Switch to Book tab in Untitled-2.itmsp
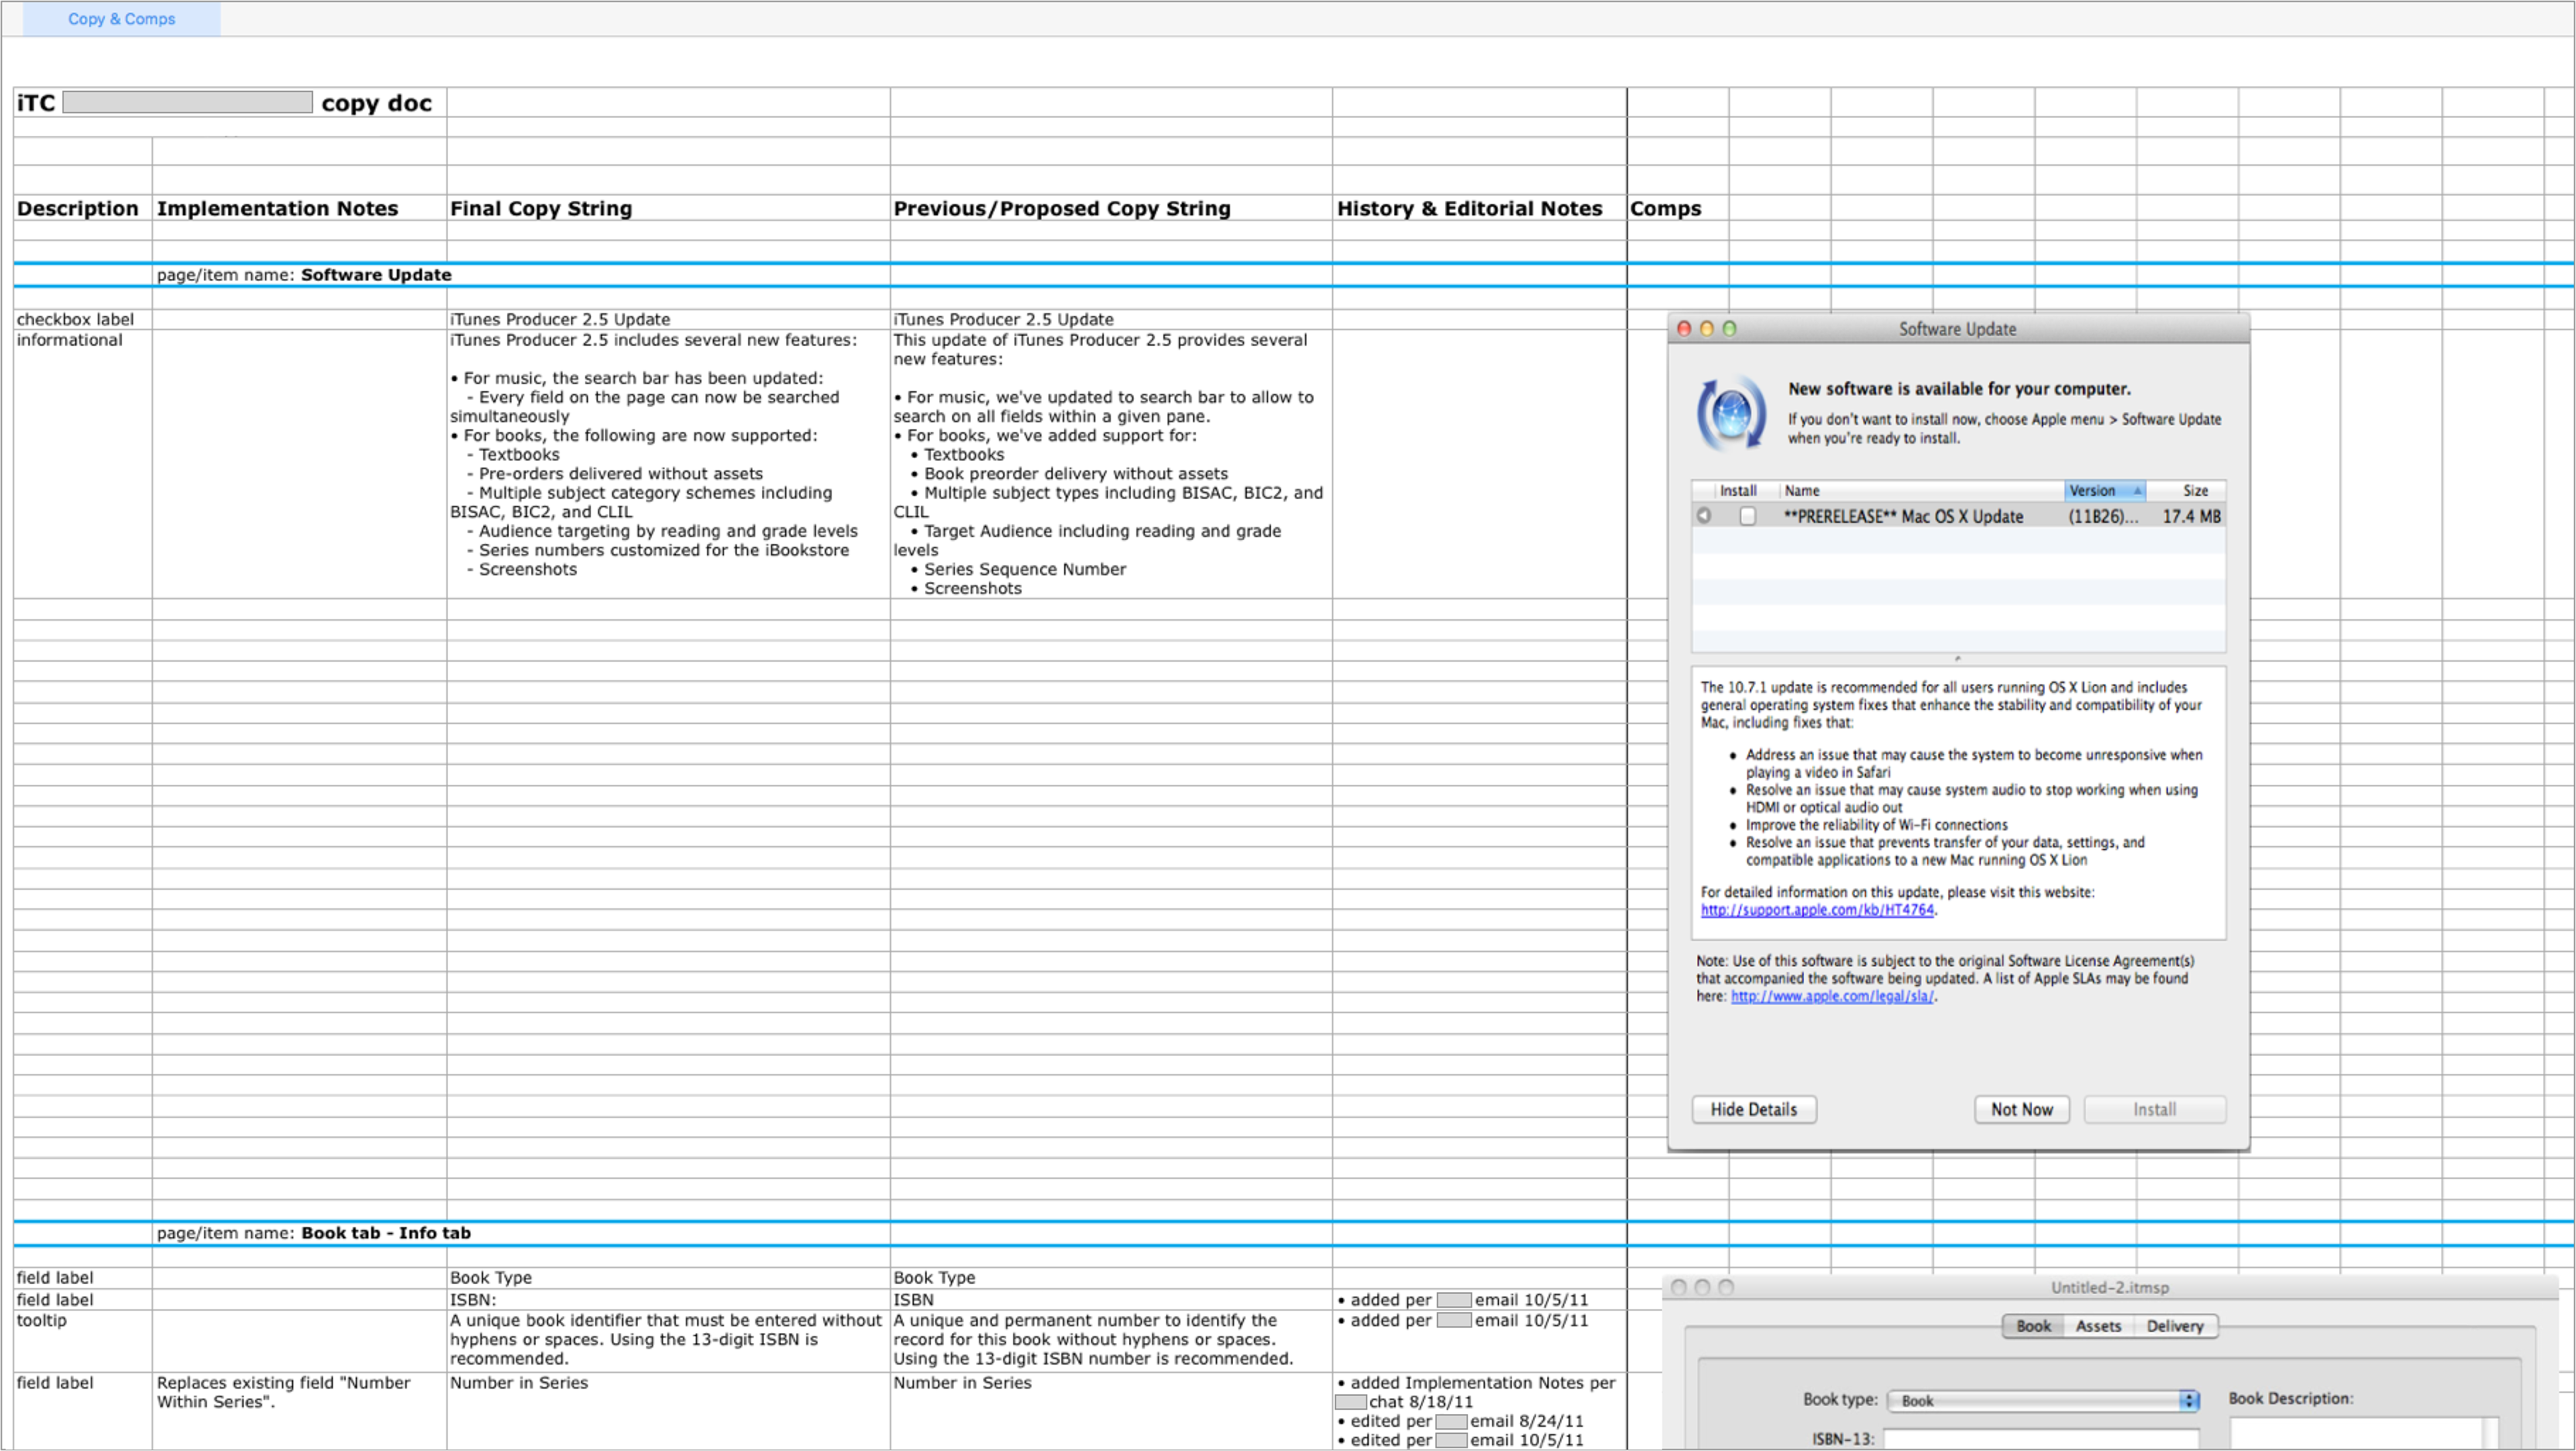This screenshot has height=1451, width=2576. pyautogui.click(x=2033, y=1326)
